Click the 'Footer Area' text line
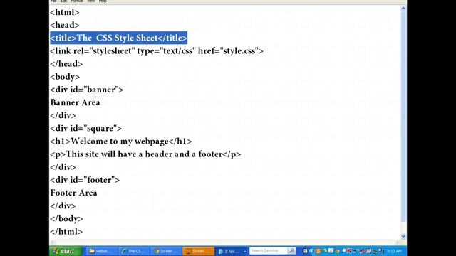This screenshot has width=456, height=256. click(x=73, y=193)
